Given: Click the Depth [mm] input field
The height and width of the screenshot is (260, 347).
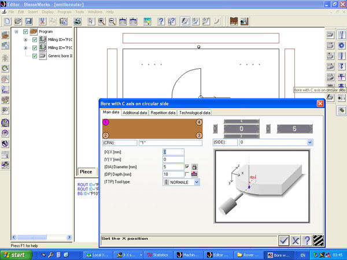Looking at the screenshot, I should point(173,174).
